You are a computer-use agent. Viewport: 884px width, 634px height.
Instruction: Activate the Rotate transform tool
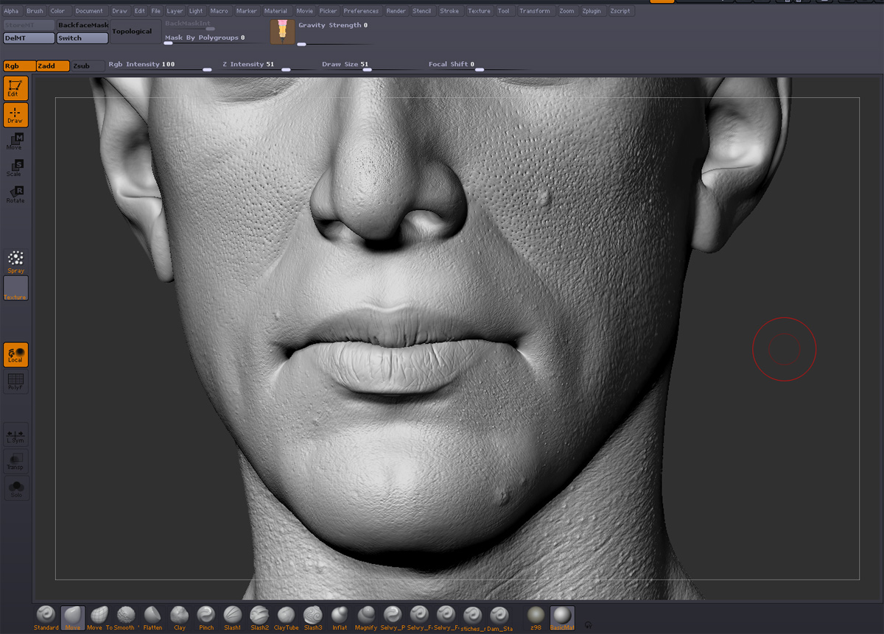[x=15, y=194]
